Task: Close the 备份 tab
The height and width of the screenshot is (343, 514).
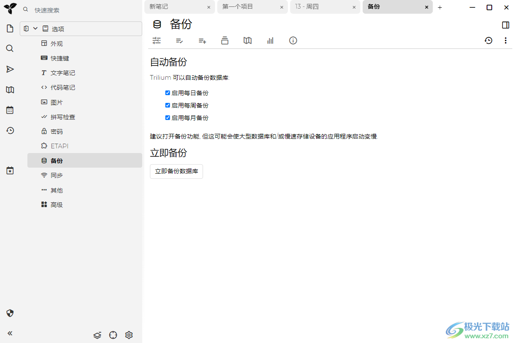Action: click(x=427, y=7)
